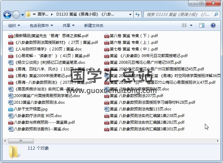Click the 112 个对象 status text
Image resolution: width=223 pixels, height=163 pixels.
pyautogui.click(x=38, y=148)
